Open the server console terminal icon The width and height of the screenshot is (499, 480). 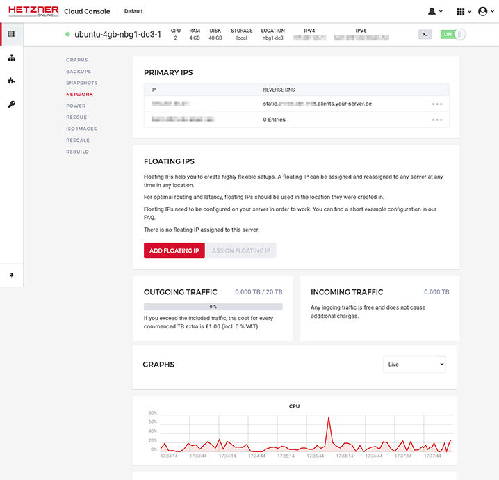(x=425, y=34)
